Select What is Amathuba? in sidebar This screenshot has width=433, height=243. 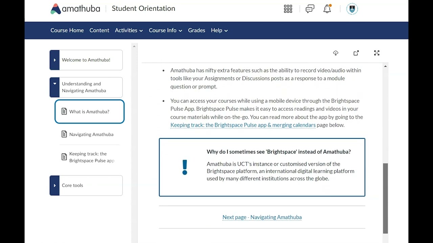coord(90,112)
